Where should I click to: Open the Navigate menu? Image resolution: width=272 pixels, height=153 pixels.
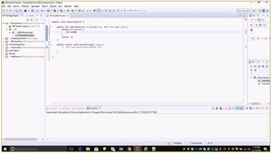click(x=35, y=6)
